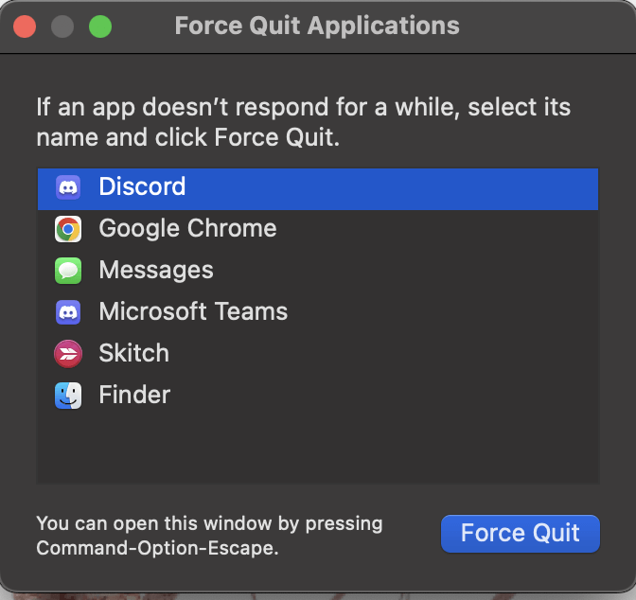The width and height of the screenshot is (636, 600).
Task: Click the gray minimize window button
Action: pyautogui.click(x=62, y=26)
